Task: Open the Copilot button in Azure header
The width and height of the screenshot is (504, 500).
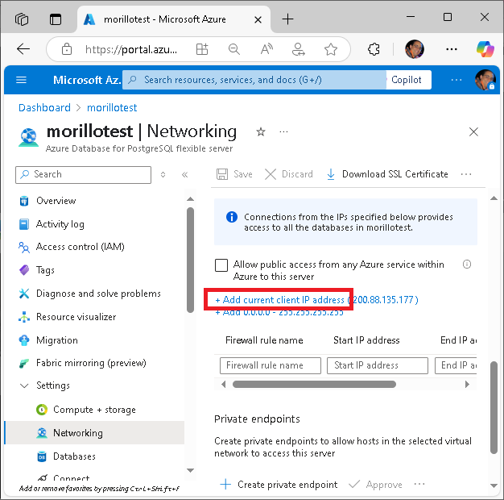Action: [408, 80]
